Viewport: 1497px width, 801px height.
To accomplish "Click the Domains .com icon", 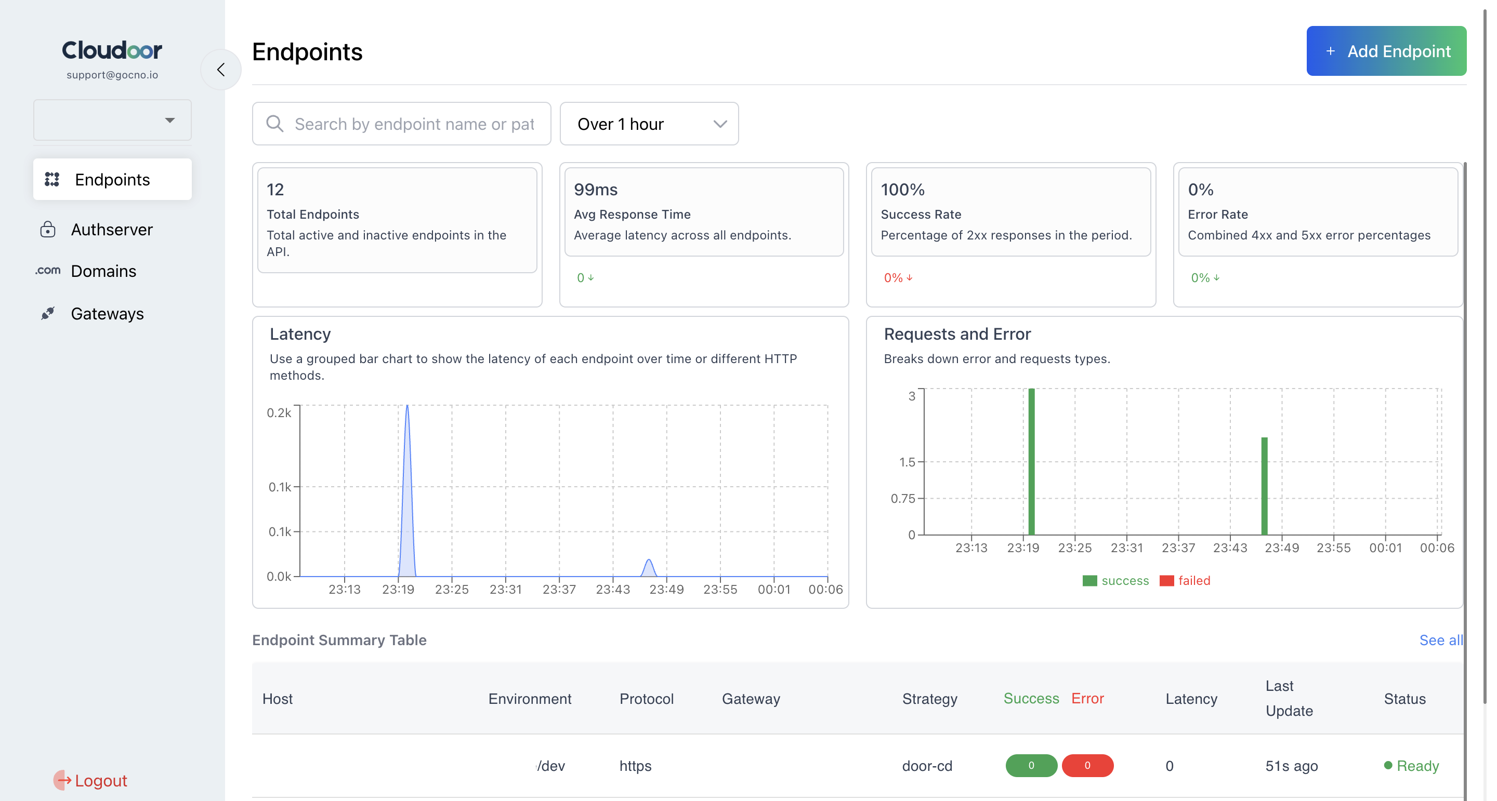I will 48,271.
